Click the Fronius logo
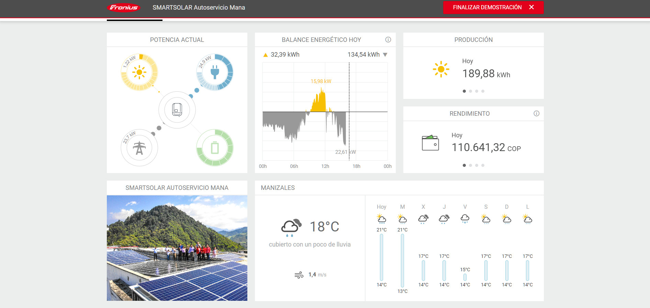This screenshot has width=650, height=308. (124, 8)
